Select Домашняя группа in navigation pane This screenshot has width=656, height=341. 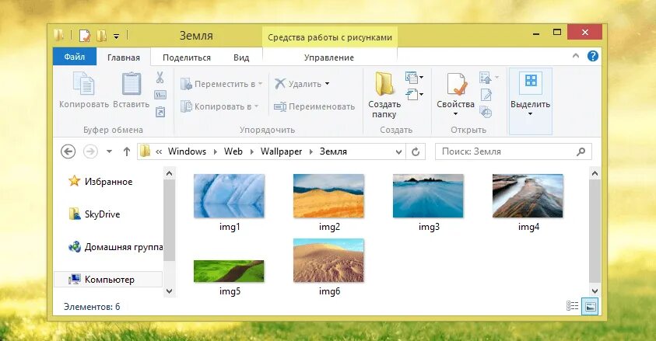(115, 247)
